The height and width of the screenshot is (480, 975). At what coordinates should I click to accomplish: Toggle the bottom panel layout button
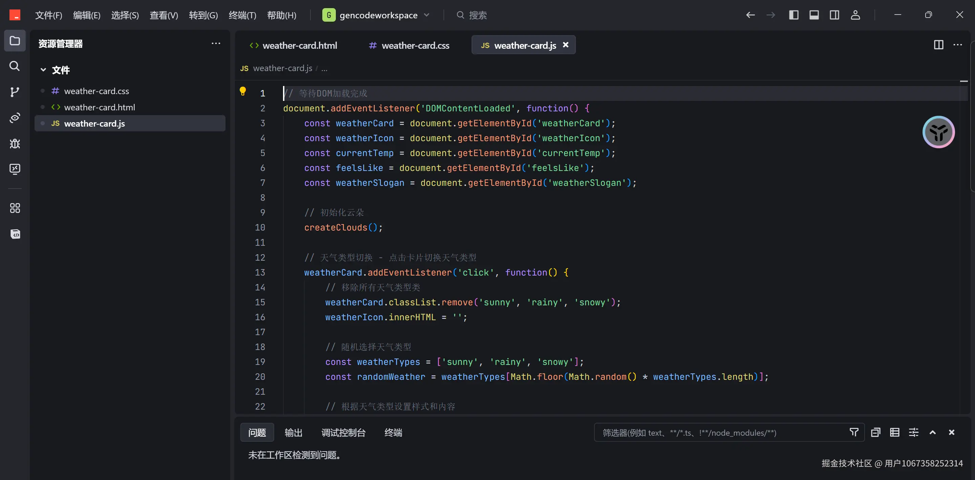coord(814,15)
